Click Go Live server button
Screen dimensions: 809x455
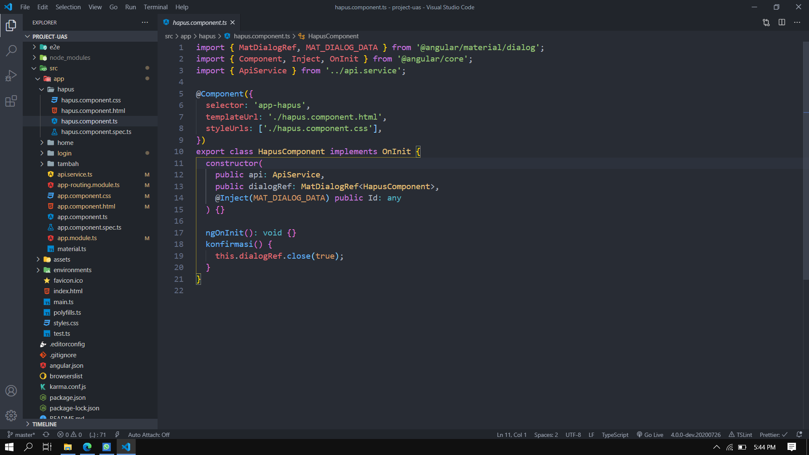(650, 434)
